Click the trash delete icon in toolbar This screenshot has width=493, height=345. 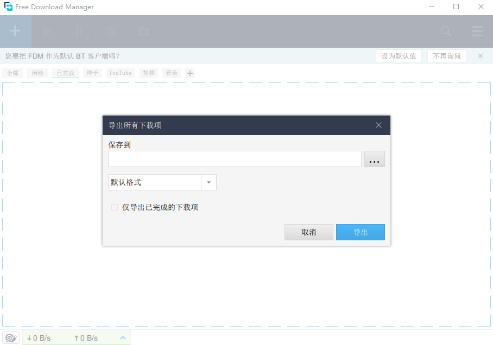[111, 31]
